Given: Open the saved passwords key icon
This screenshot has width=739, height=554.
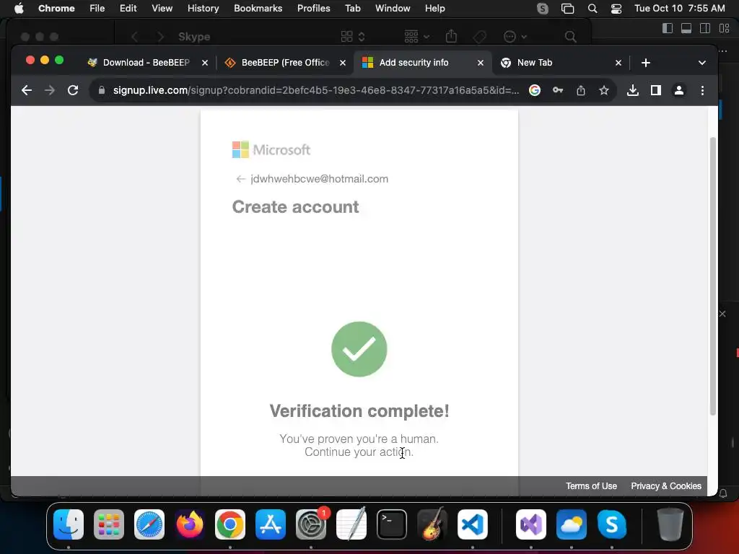Looking at the screenshot, I should coord(558,90).
